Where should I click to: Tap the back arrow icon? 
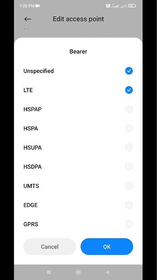coord(28,19)
